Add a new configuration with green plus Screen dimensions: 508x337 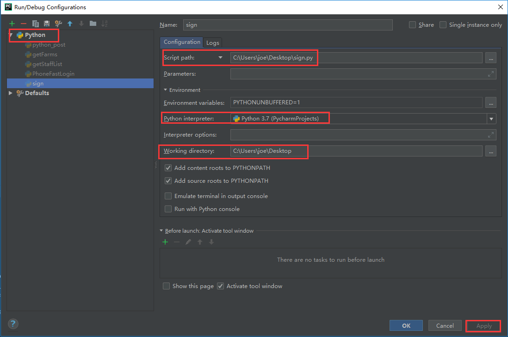(x=12, y=24)
